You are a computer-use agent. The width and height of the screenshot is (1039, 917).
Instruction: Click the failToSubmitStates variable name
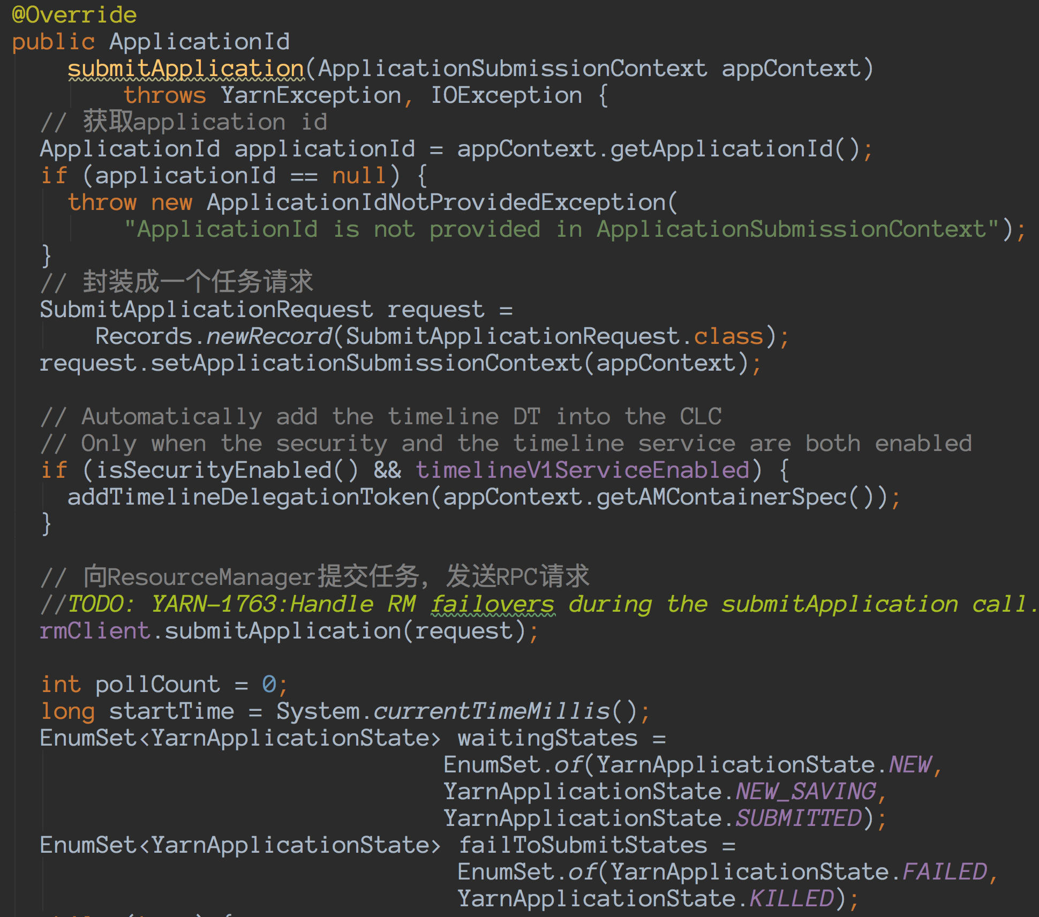click(x=583, y=845)
